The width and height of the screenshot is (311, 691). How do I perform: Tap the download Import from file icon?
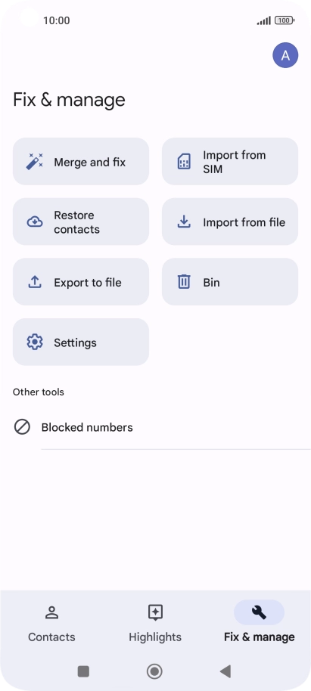184,222
